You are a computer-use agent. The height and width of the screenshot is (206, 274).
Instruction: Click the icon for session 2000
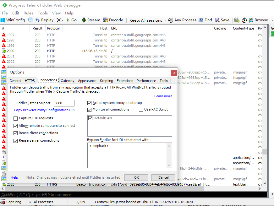tap(4, 51)
